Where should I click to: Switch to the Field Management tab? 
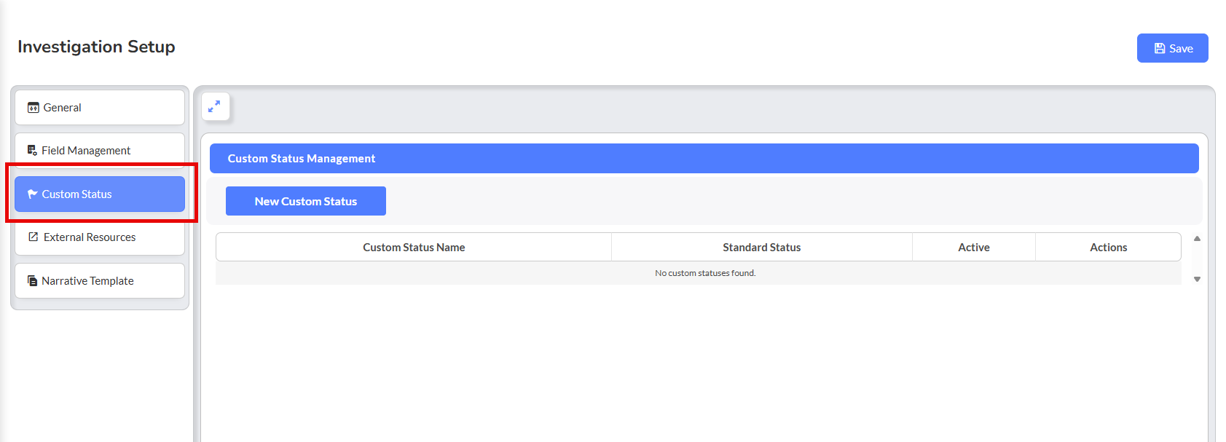tap(100, 151)
